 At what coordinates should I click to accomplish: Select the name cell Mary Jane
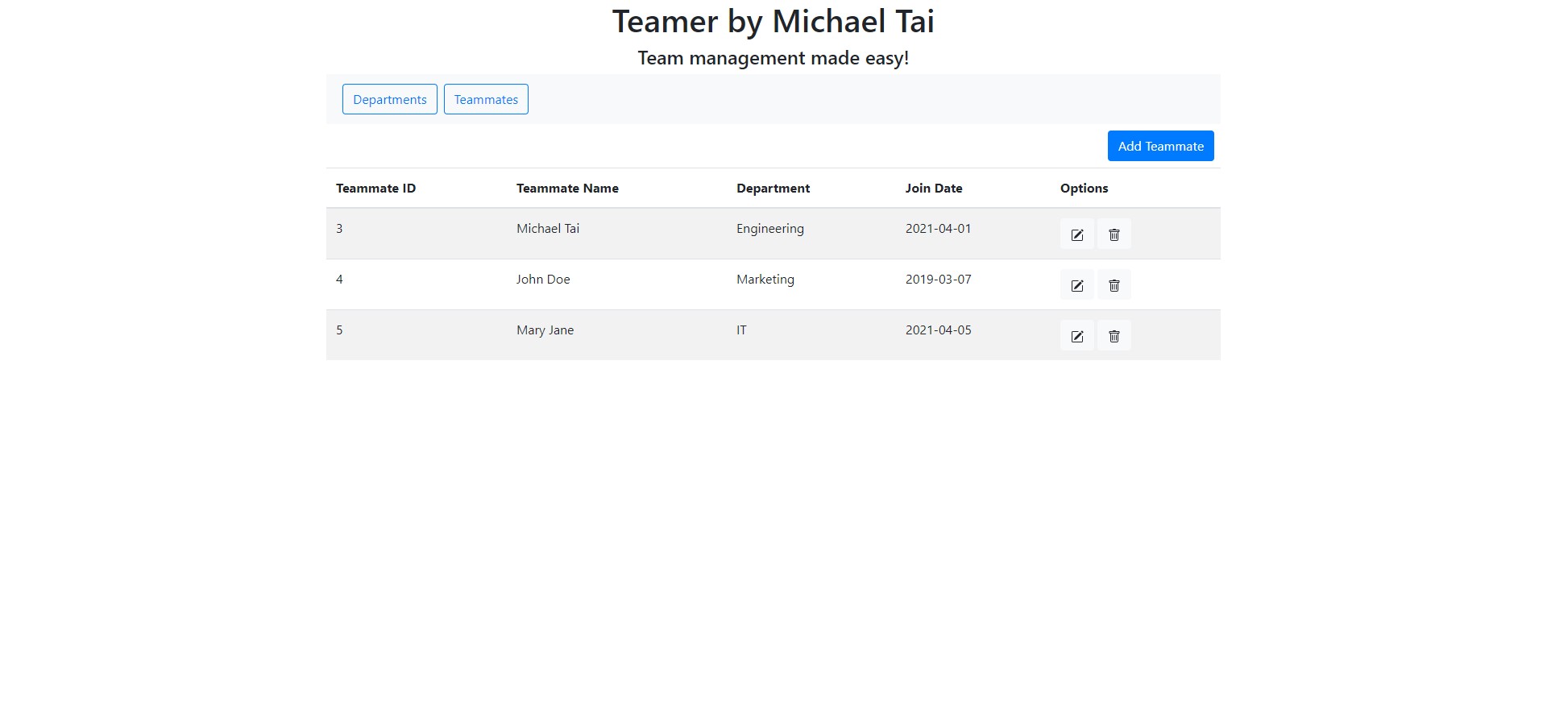(x=545, y=330)
